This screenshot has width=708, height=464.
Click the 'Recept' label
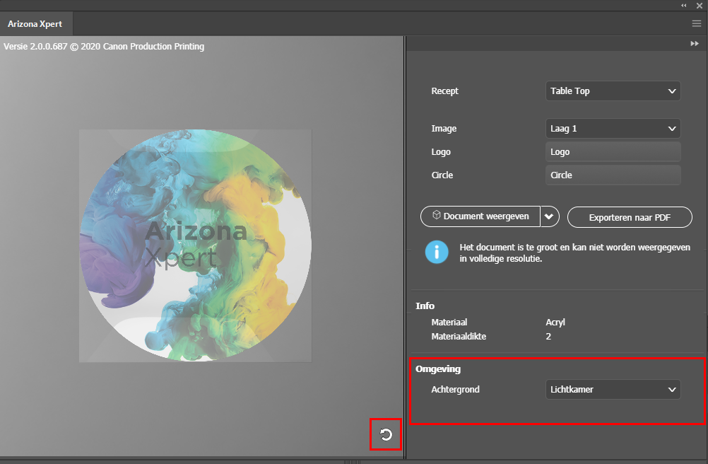coord(444,91)
